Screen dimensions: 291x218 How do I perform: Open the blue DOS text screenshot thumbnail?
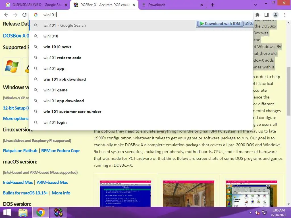125,193
